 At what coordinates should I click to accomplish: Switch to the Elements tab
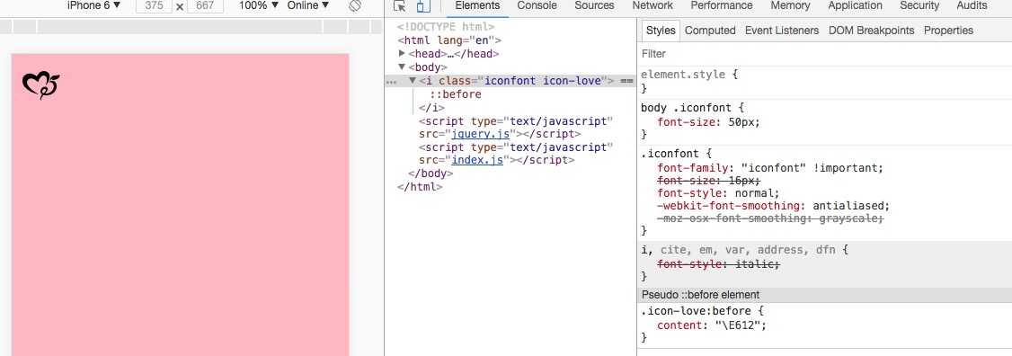tap(477, 5)
